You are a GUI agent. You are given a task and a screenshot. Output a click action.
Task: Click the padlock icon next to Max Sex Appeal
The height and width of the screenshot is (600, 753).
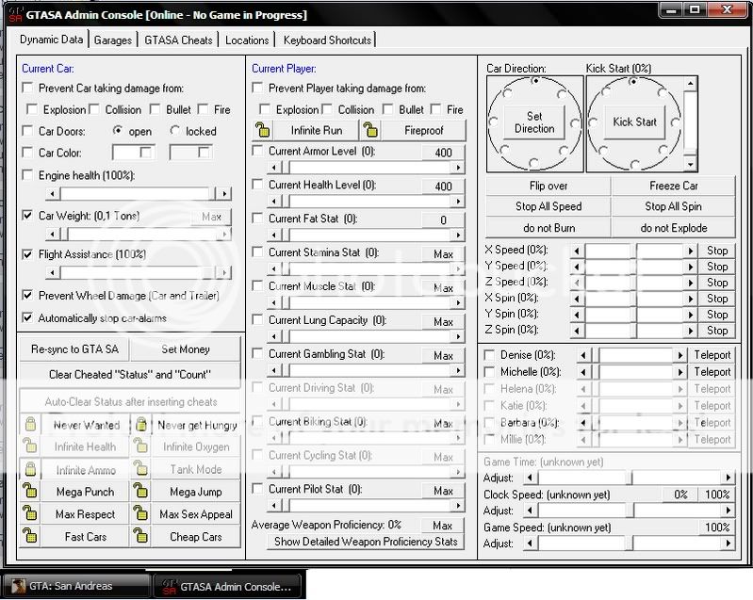click(140, 514)
